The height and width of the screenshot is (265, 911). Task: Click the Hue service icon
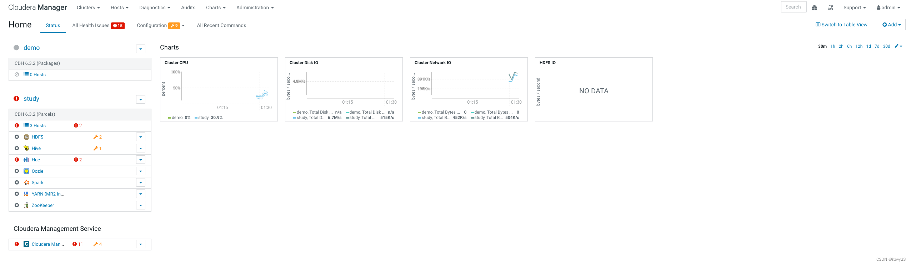point(26,160)
